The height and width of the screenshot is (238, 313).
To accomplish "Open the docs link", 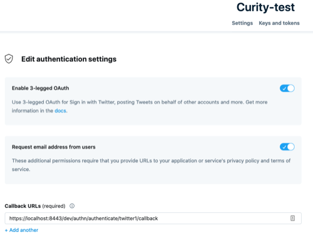I will 60,111.
